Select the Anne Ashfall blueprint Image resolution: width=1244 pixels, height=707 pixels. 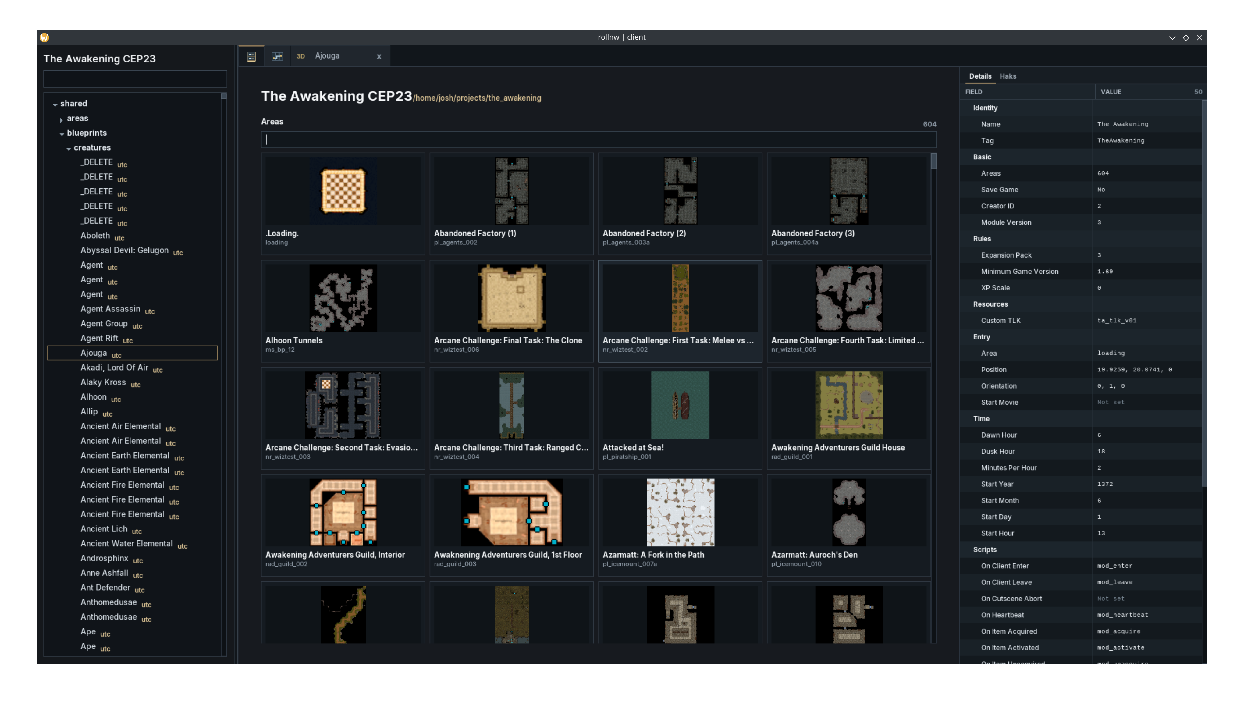pyautogui.click(x=132, y=573)
